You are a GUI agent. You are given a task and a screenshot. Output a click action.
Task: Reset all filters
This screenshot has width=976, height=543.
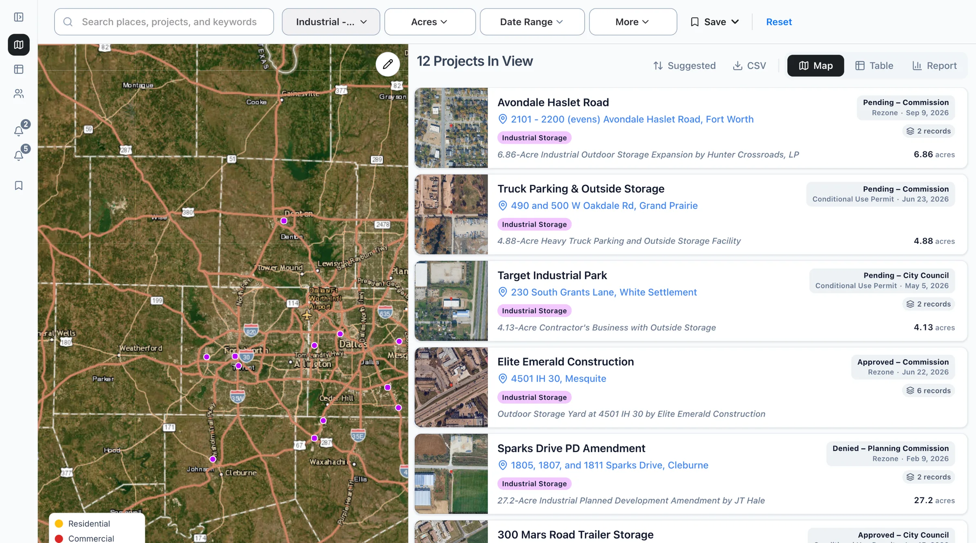779,22
